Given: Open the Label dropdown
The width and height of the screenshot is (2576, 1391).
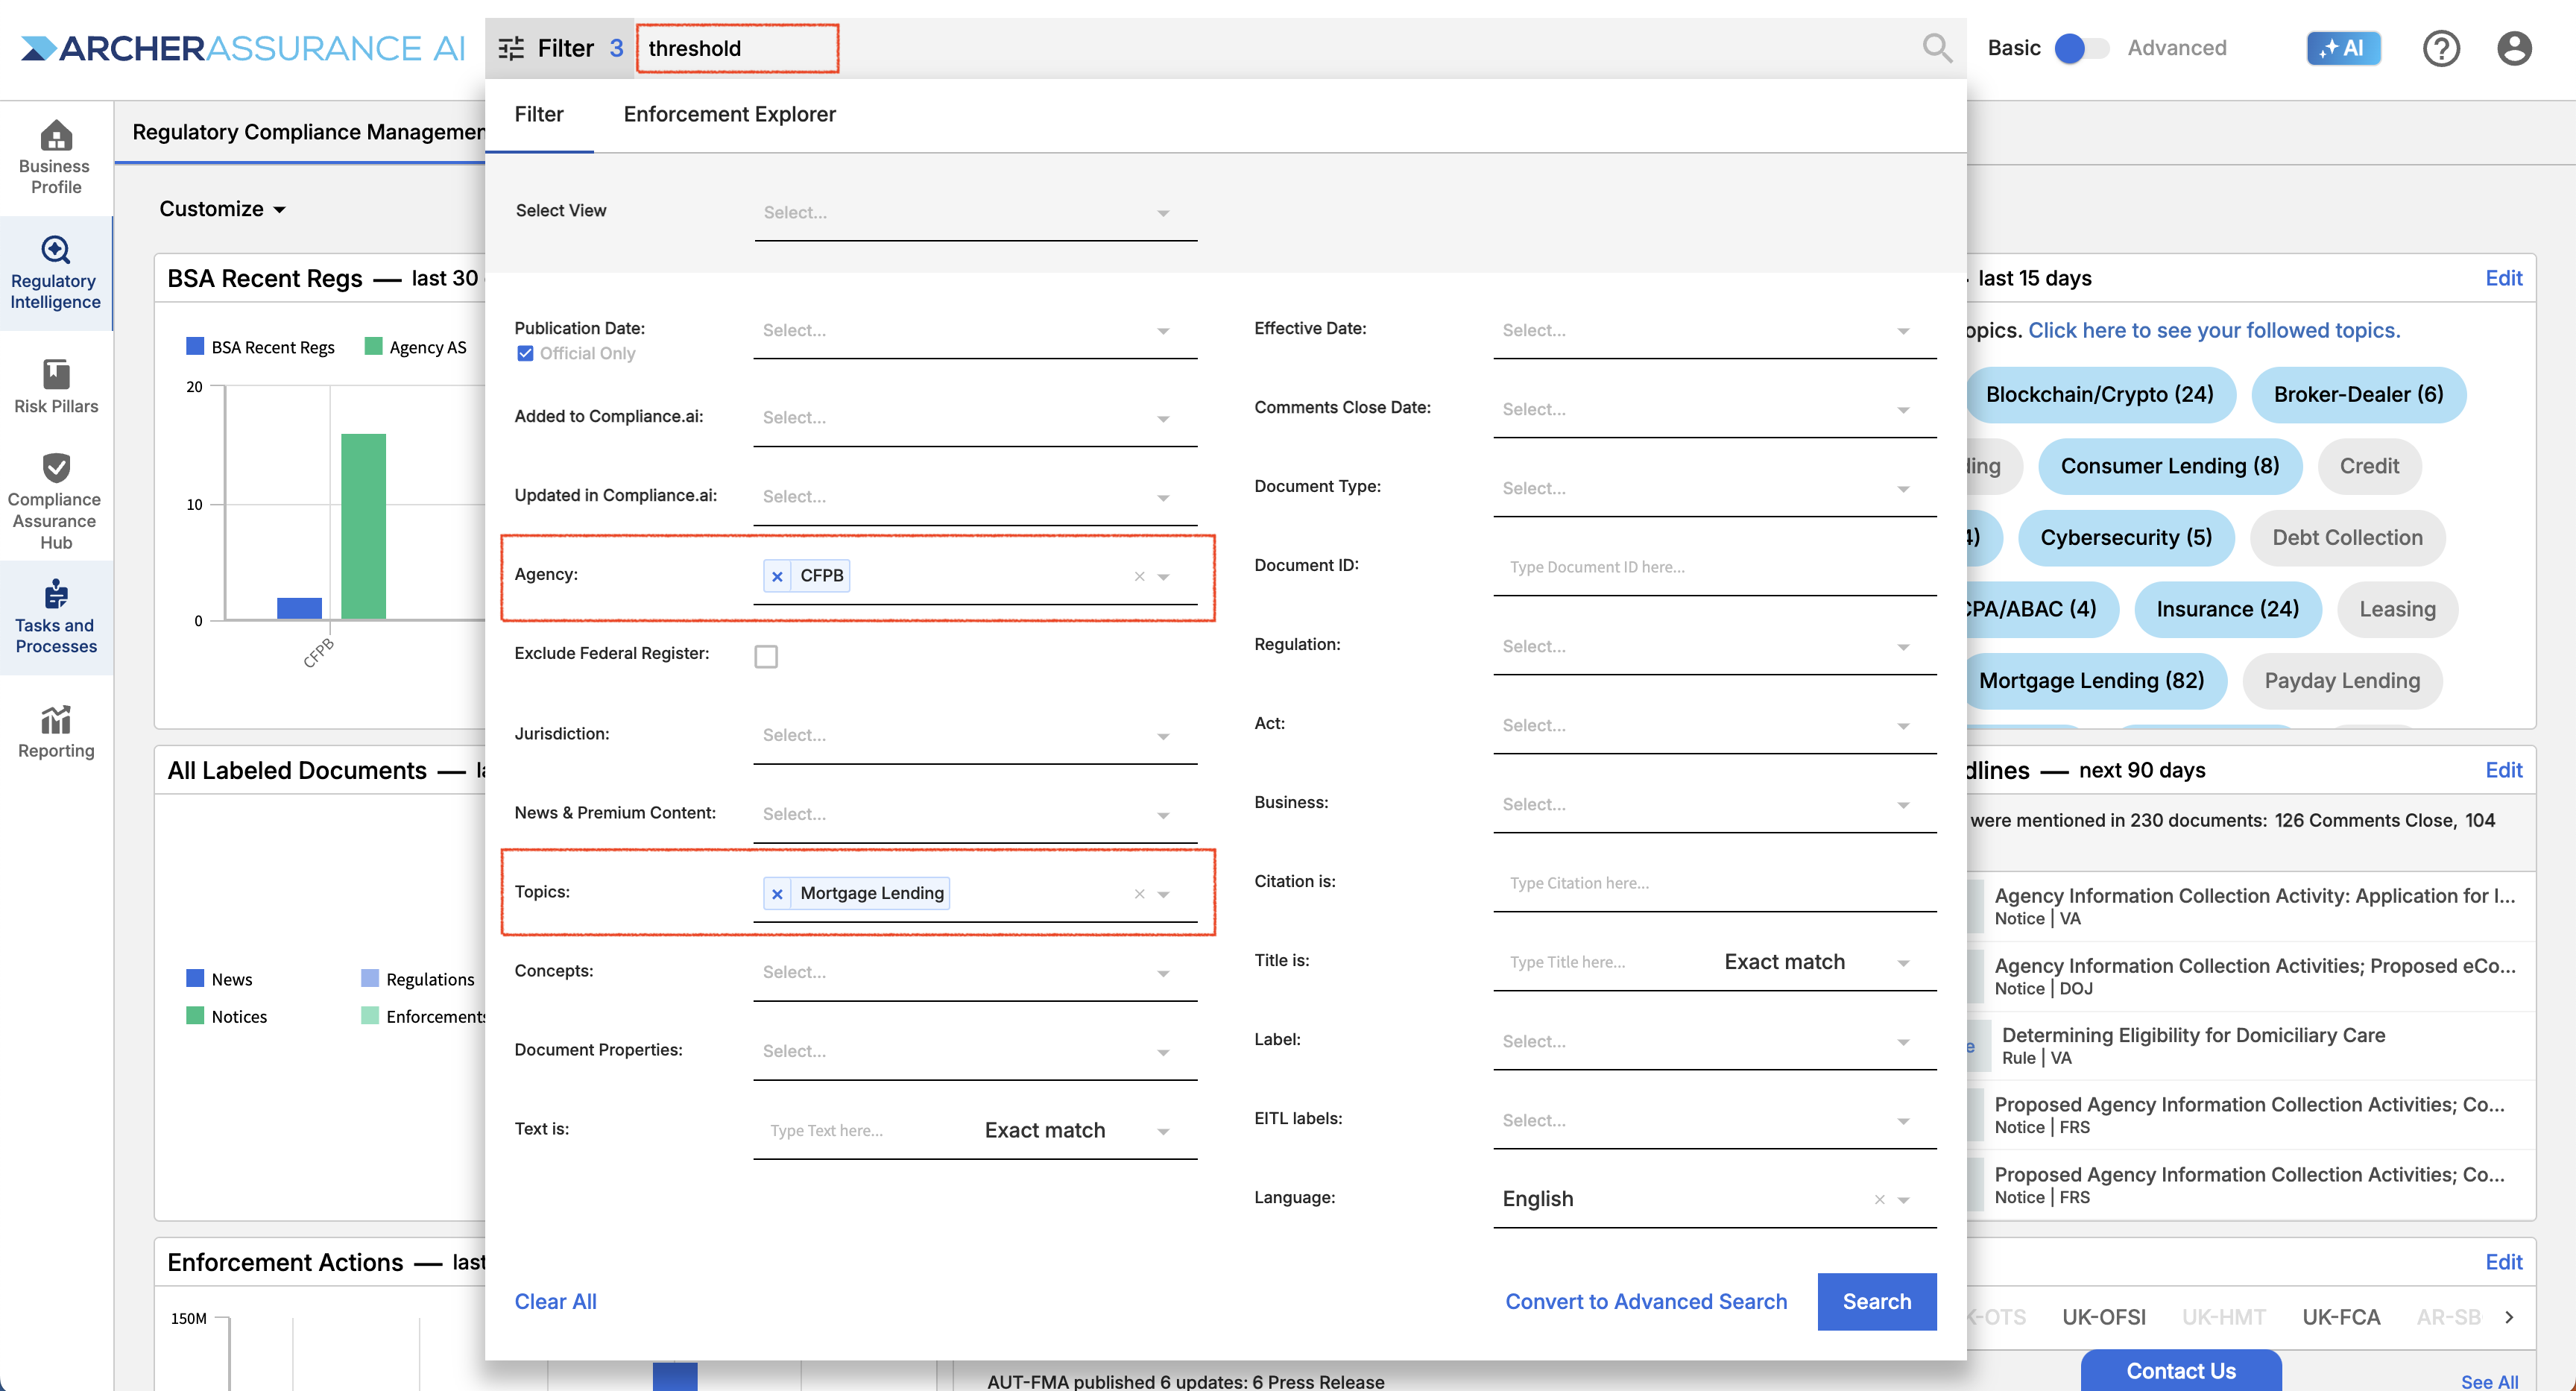Looking at the screenshot, I should point(1715,1041).
